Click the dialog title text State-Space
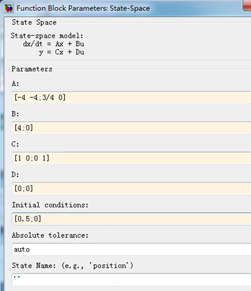 [129, 8]
